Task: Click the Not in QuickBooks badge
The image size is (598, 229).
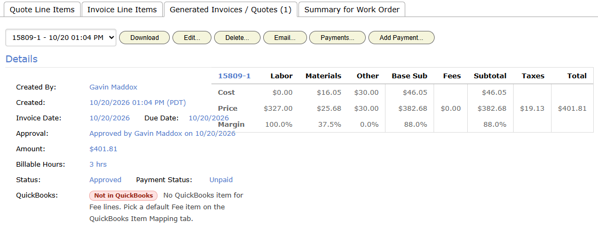Action: pos(123,195)
